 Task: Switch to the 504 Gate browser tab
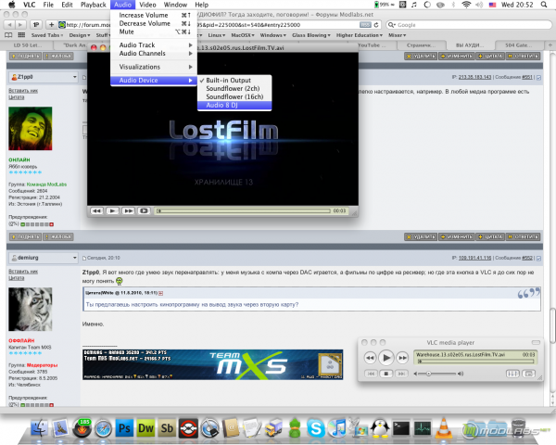coord(518,45)
